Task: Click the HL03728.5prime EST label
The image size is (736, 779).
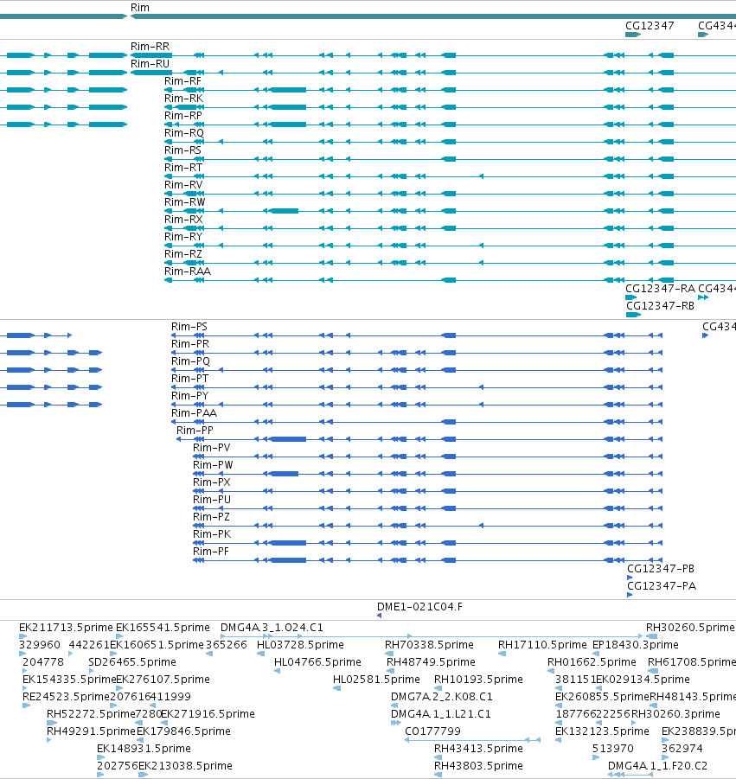Action: click(300, 645)
